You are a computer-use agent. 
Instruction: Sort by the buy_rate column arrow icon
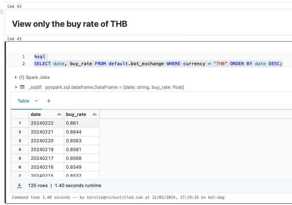click(94, 114)
